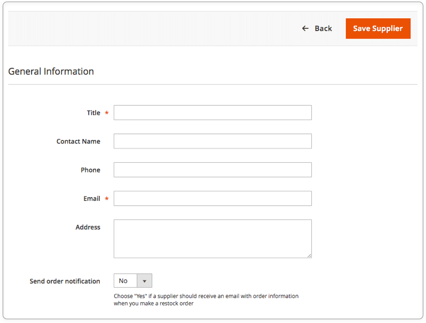Click the dropdown arrow next to No

145,281
